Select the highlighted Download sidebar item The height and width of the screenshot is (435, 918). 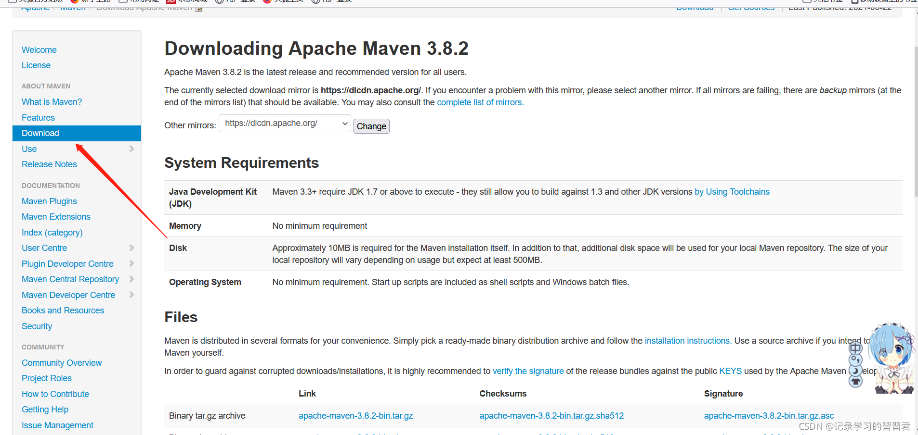click(77, 133)
